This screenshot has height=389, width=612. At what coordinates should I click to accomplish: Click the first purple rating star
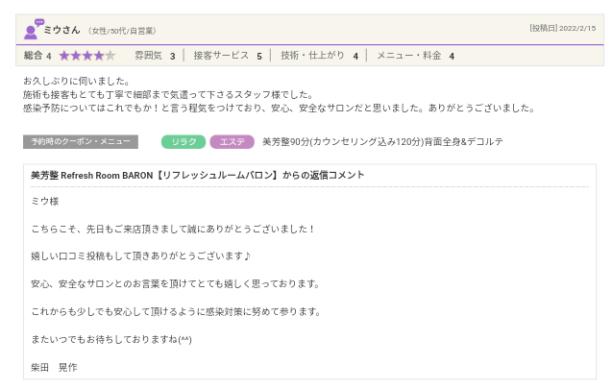pos(64,56)
